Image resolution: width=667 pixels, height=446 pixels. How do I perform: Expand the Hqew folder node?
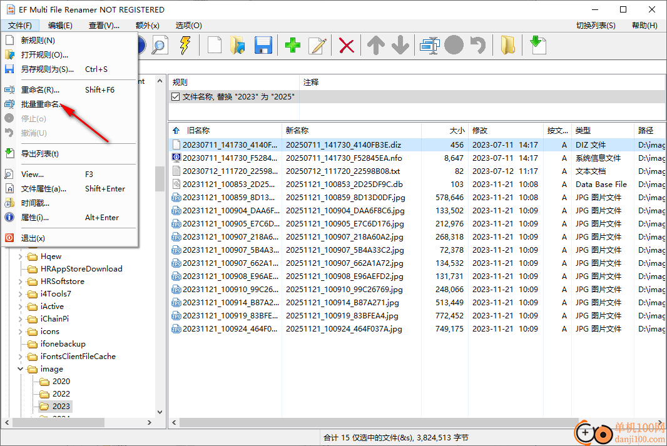pos(20,256)
